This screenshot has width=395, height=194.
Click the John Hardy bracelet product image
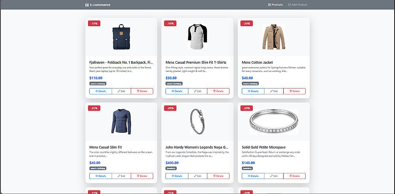tap(197, 121)
